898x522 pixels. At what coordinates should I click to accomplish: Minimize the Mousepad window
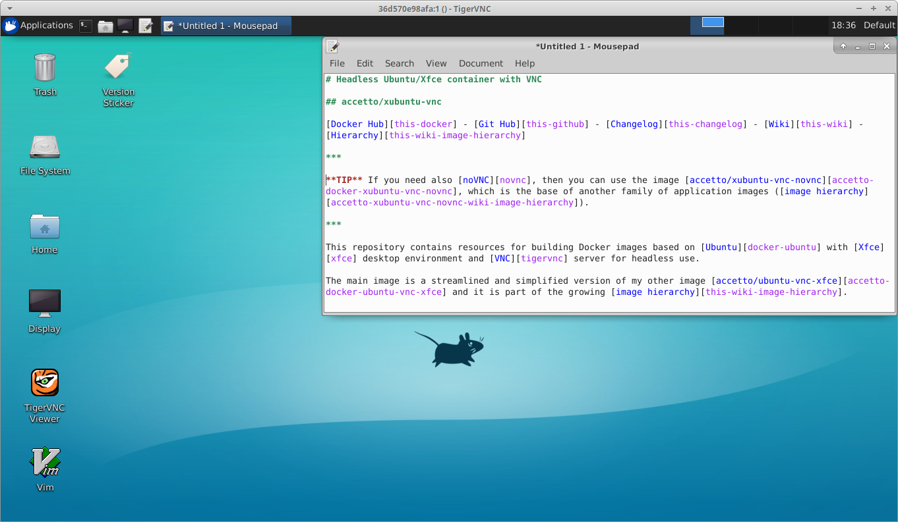[x=858, y=46]
